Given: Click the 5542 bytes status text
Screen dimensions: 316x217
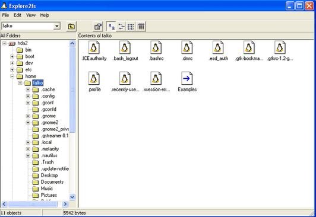Looking at the screenshot, I should point(75,213).
